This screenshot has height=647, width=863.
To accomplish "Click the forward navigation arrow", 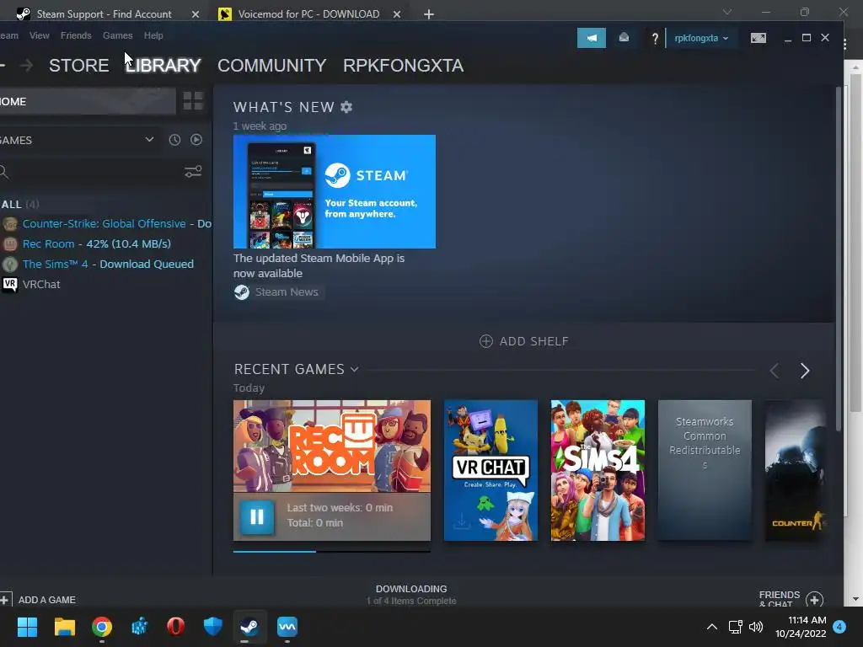I will pyautogui.click(x=26, y=66).
